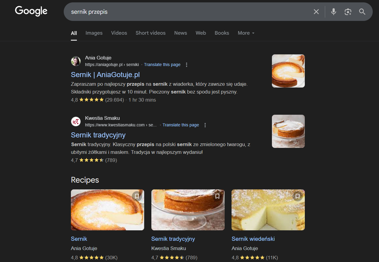Click 'Kwestia Smaku' under Sernik tradycyjny card
Image resolution: width=379 pixels, height=262 pixels.
[169, 249]
